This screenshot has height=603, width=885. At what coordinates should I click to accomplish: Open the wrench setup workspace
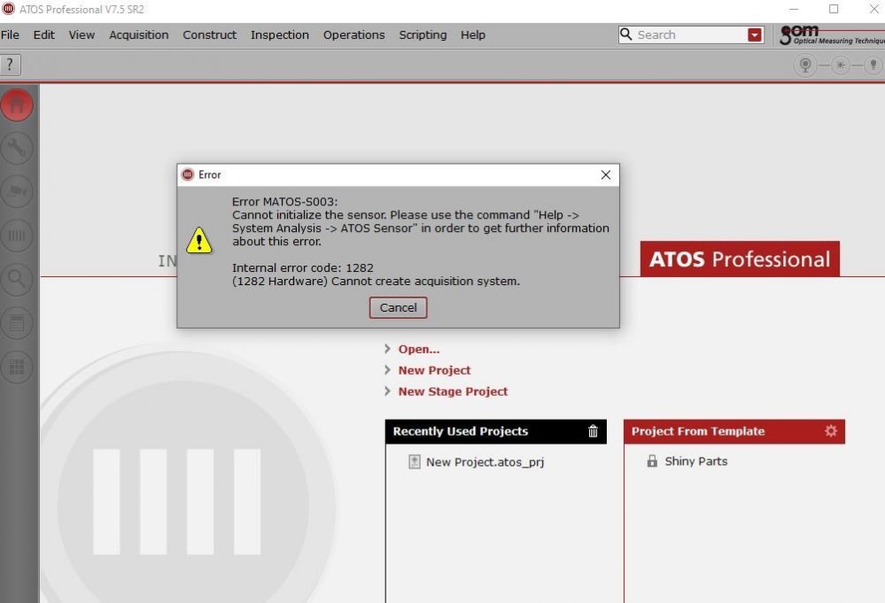coord(17,149)
